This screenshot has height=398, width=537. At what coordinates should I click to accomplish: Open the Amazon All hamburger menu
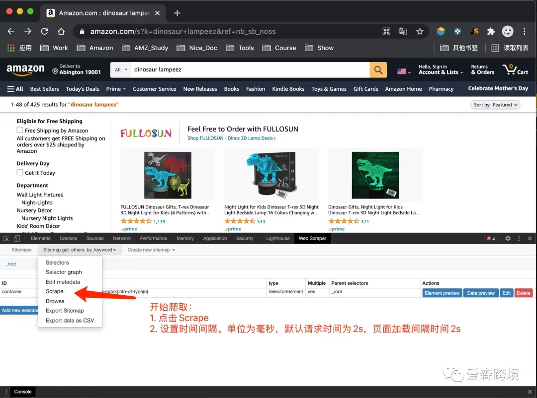coord(15,89)
